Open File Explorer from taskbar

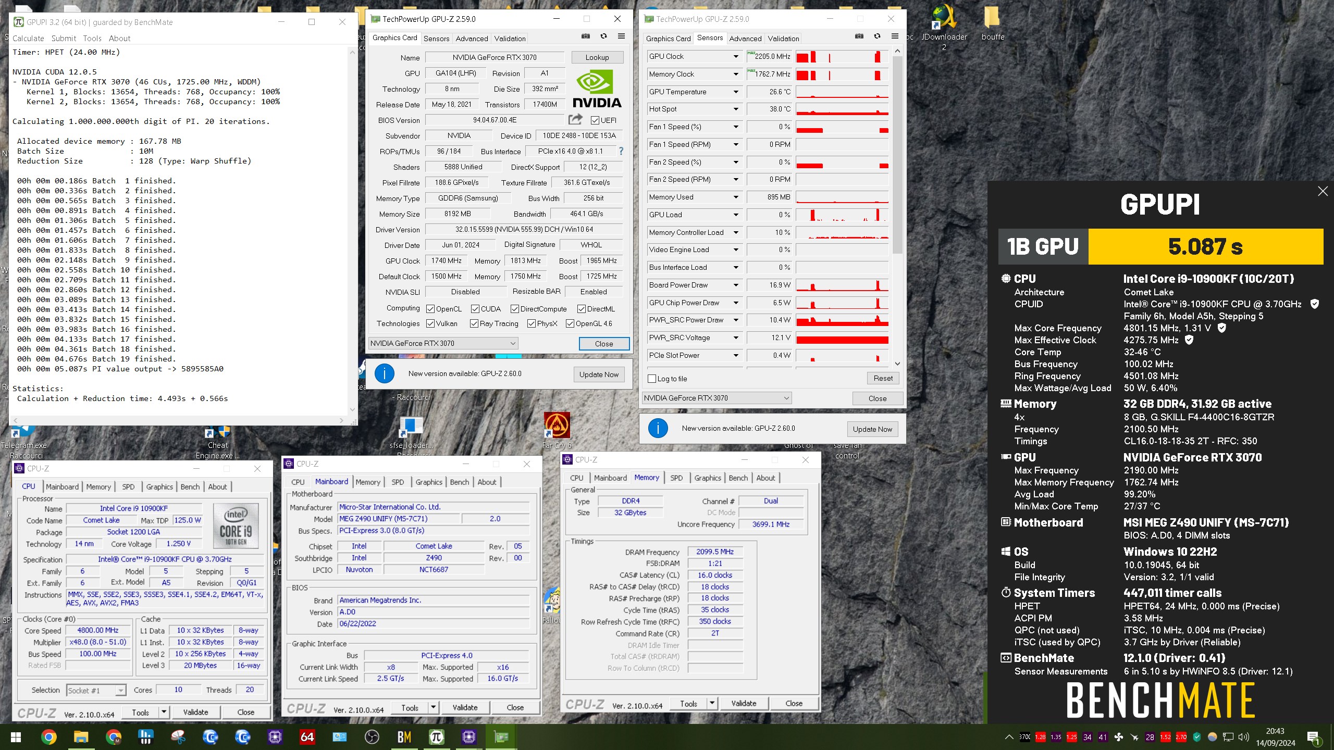coord(81,737)
